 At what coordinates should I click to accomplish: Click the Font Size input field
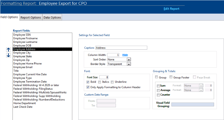point(104,77)
